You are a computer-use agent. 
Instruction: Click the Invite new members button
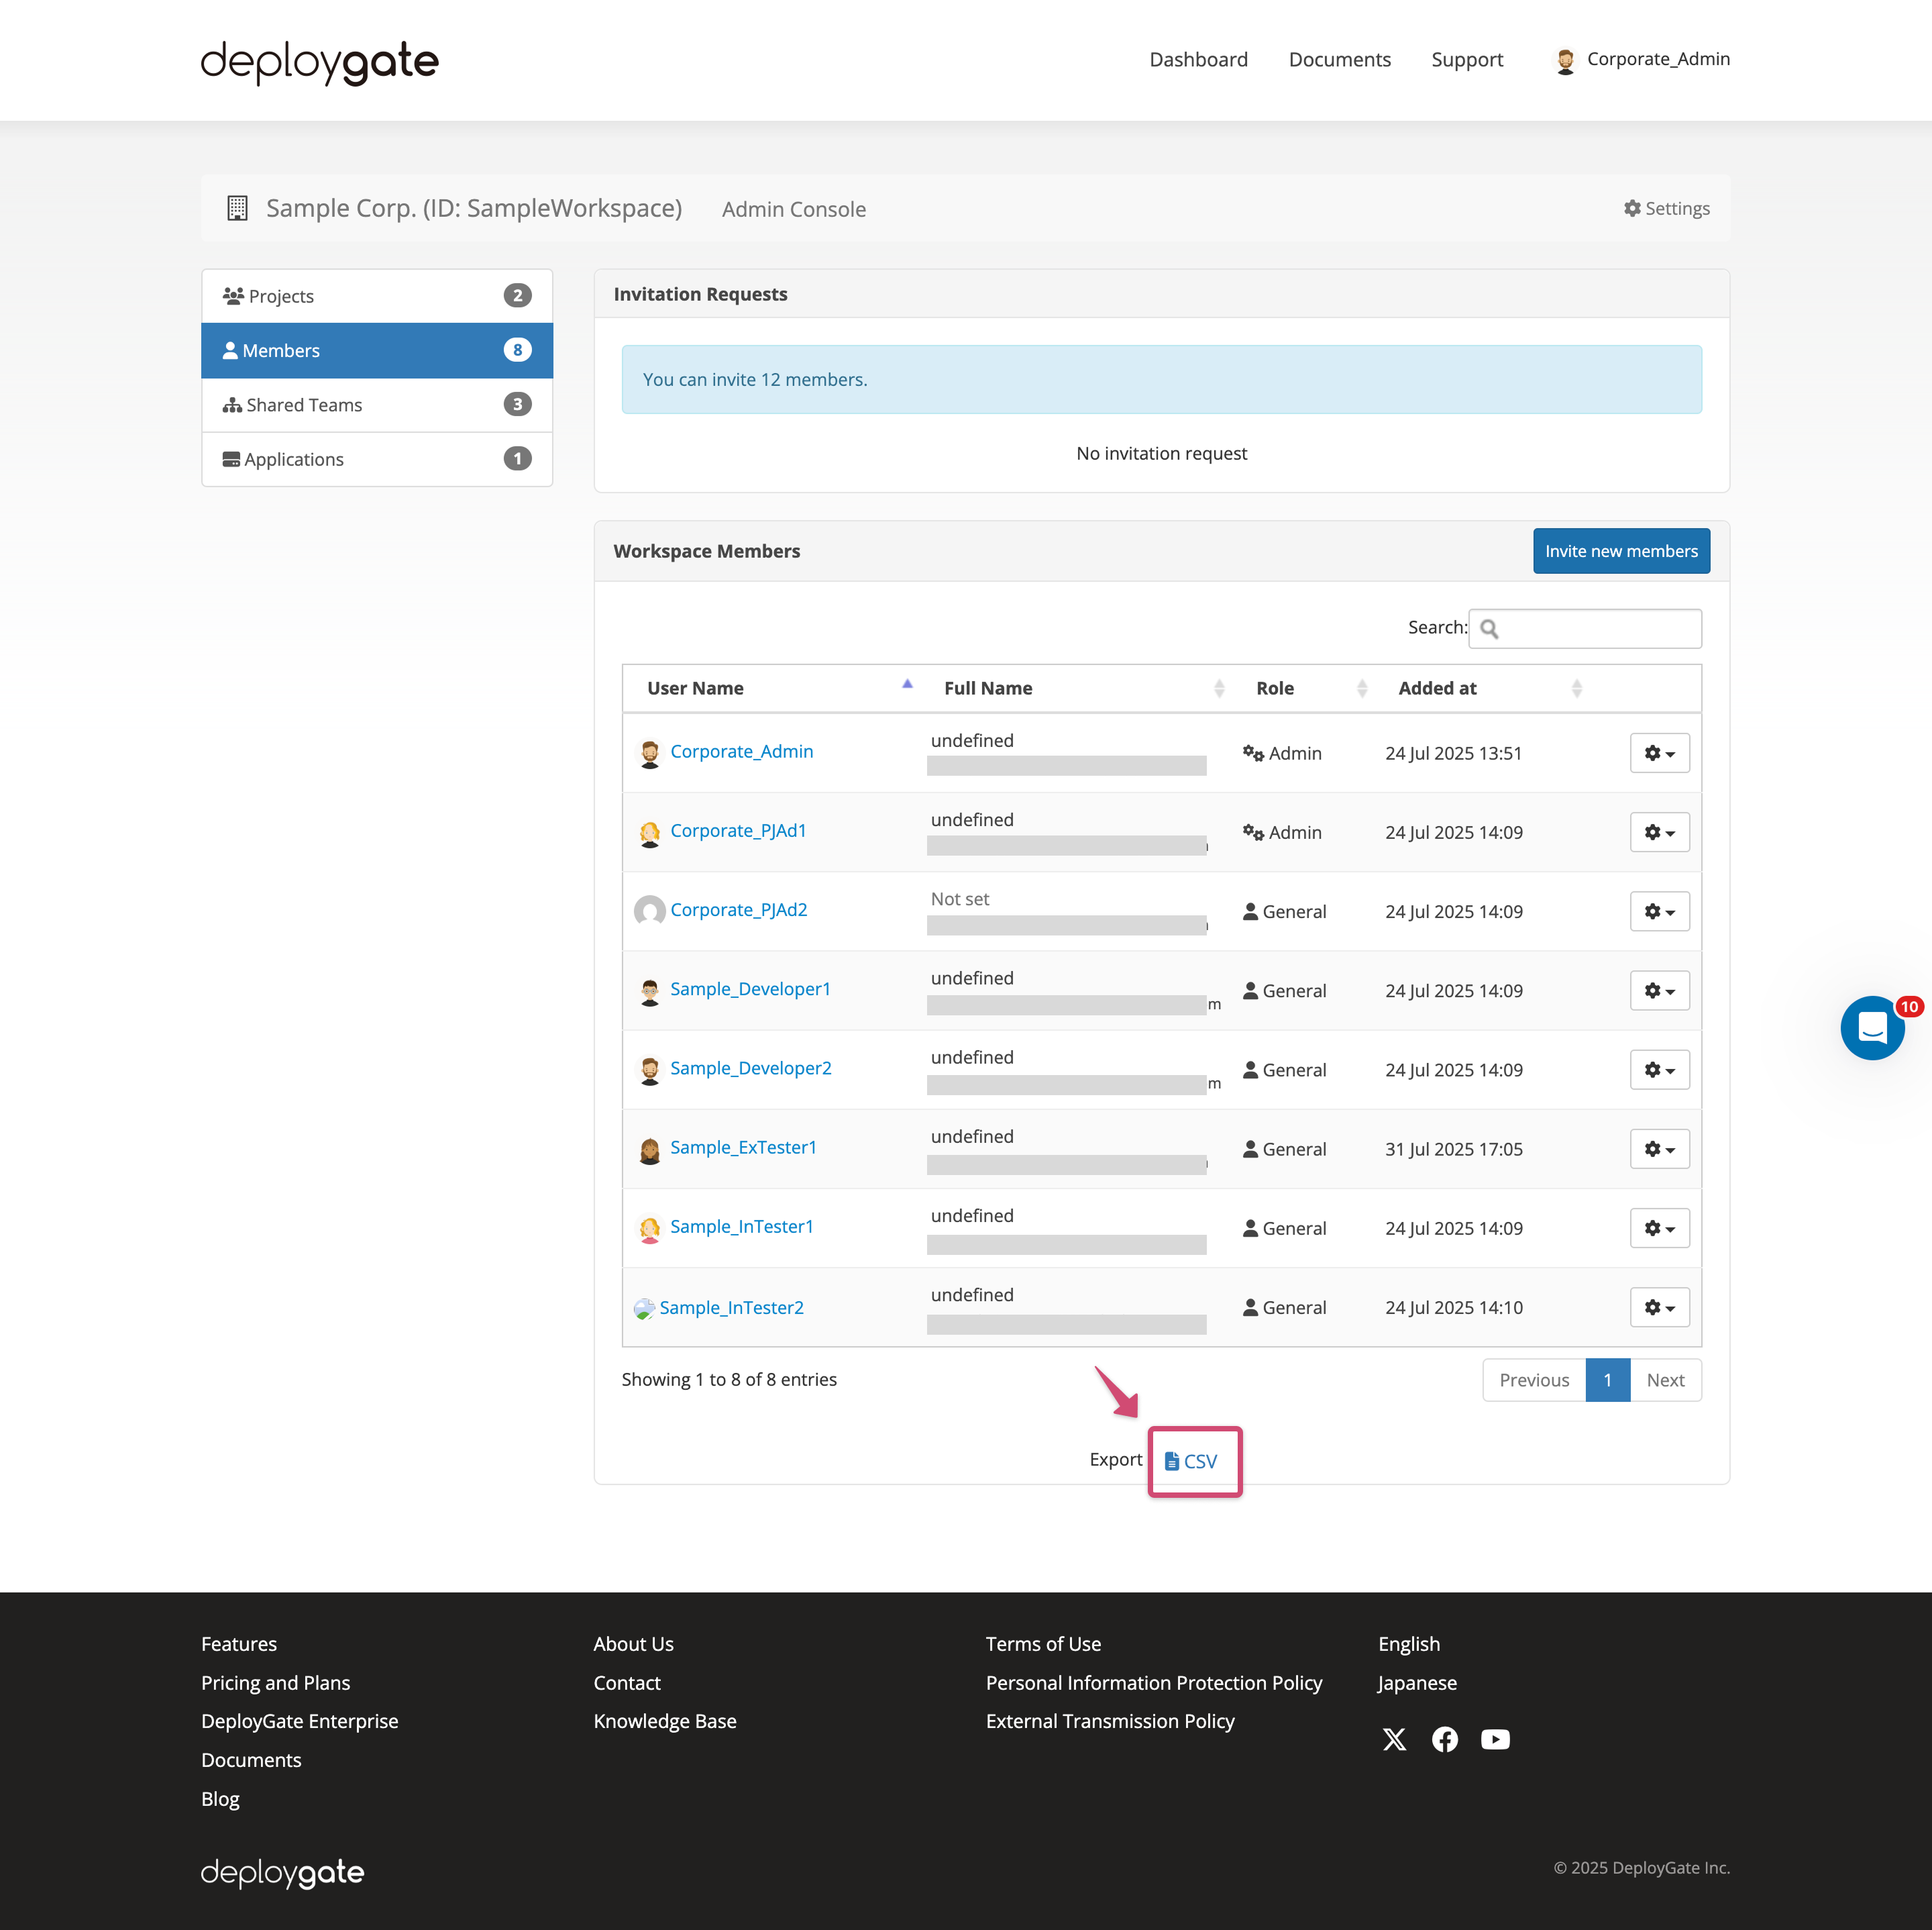coord(1621,550)
